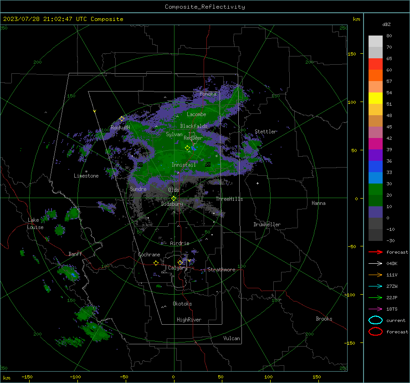
Task: Click the white 04DK arrow legend
Action: click(375, 264)
